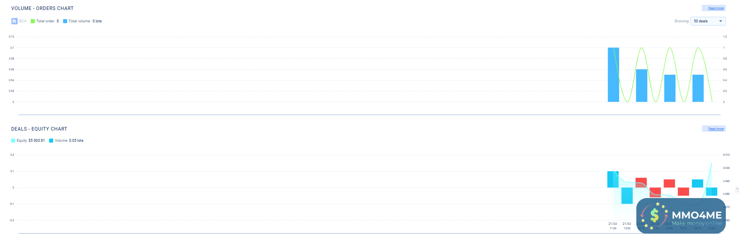This screenshot has width=739, height=238.
Task: Click the dropdown arrow beside 50 deals
Action: (721, 21)
